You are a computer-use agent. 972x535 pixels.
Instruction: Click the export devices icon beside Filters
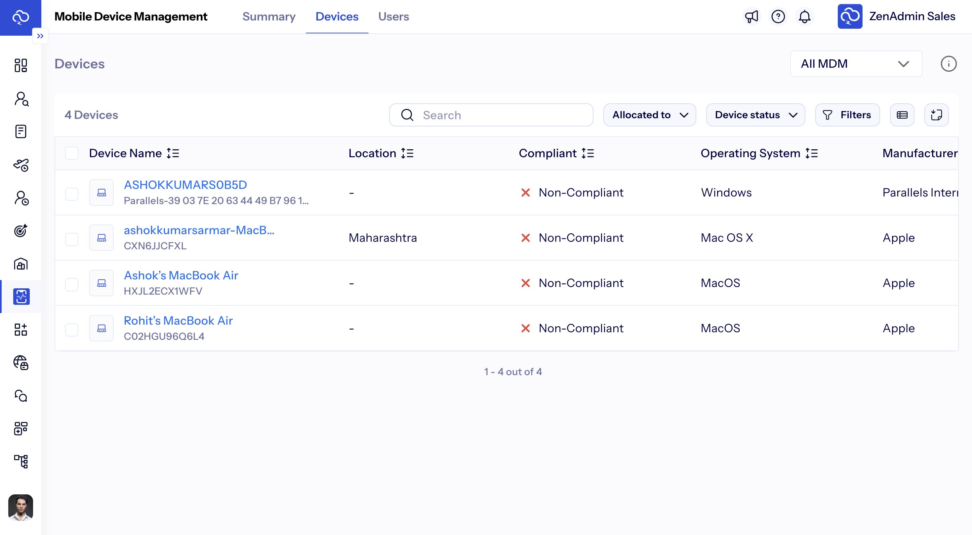[x=937, y=115]
